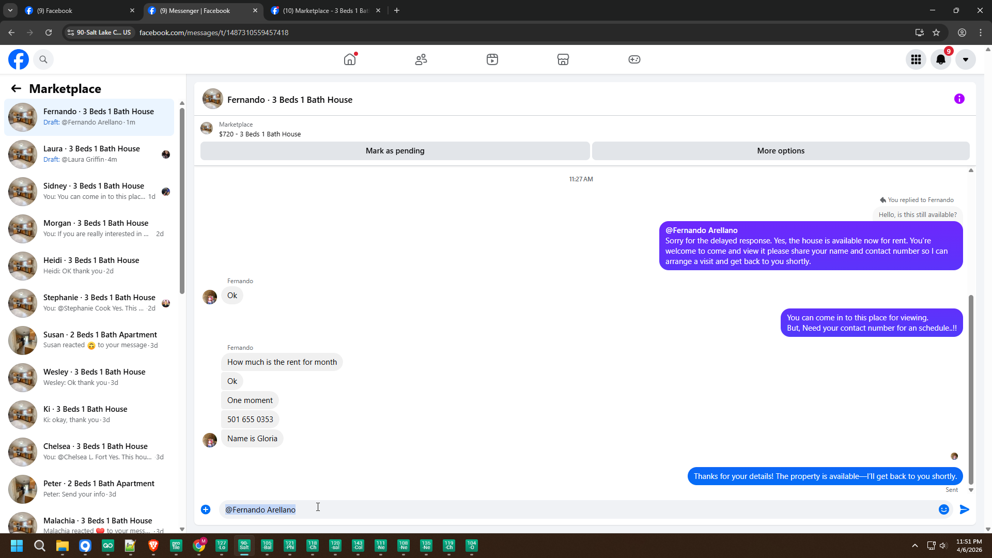
Task: Open the taskbar clock and date
Action: point(969,546)
